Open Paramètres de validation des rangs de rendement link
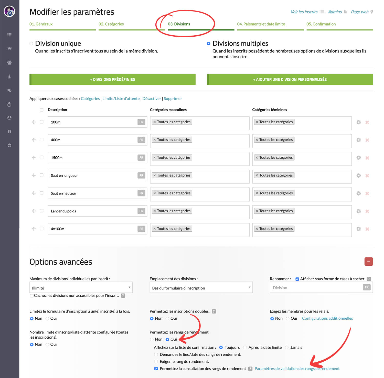 297,369
